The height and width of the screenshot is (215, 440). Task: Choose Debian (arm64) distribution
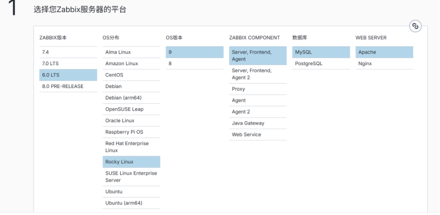(131, 98)
